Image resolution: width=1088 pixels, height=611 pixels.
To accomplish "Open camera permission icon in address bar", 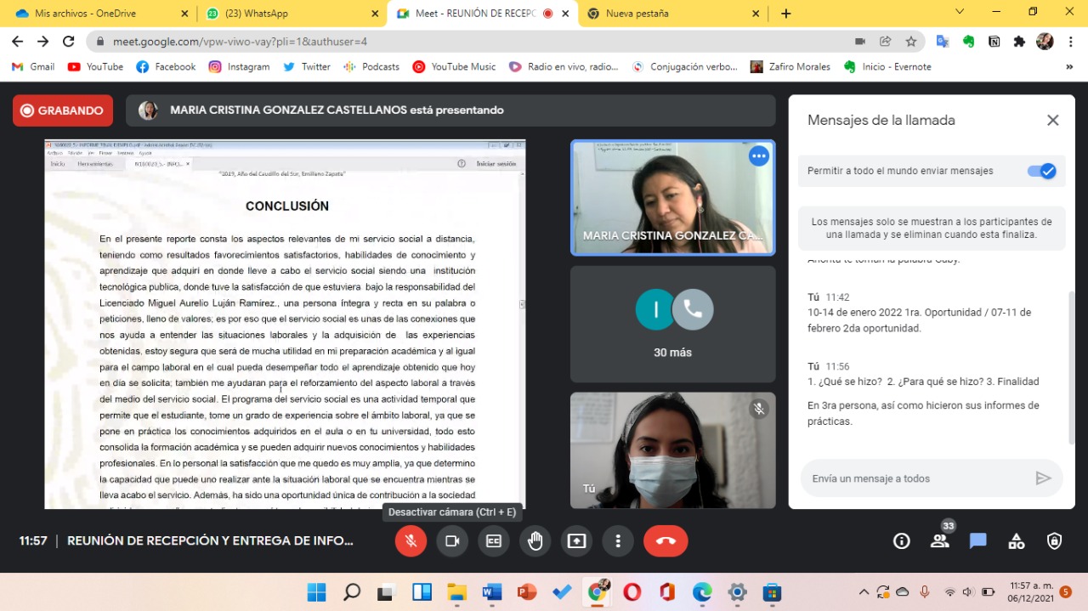I will [860, 41].
